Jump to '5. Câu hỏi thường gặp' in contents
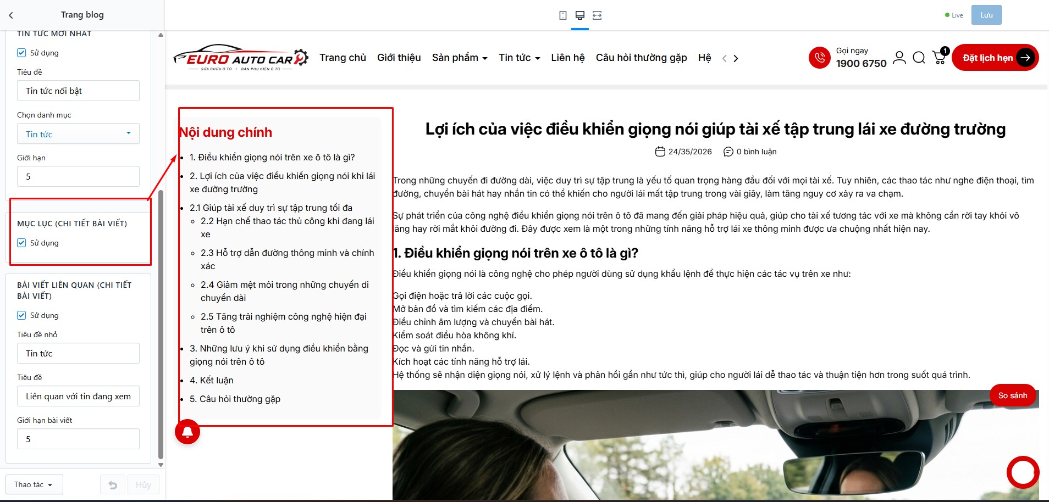The image size is (1049, 502). click(235, 399)
